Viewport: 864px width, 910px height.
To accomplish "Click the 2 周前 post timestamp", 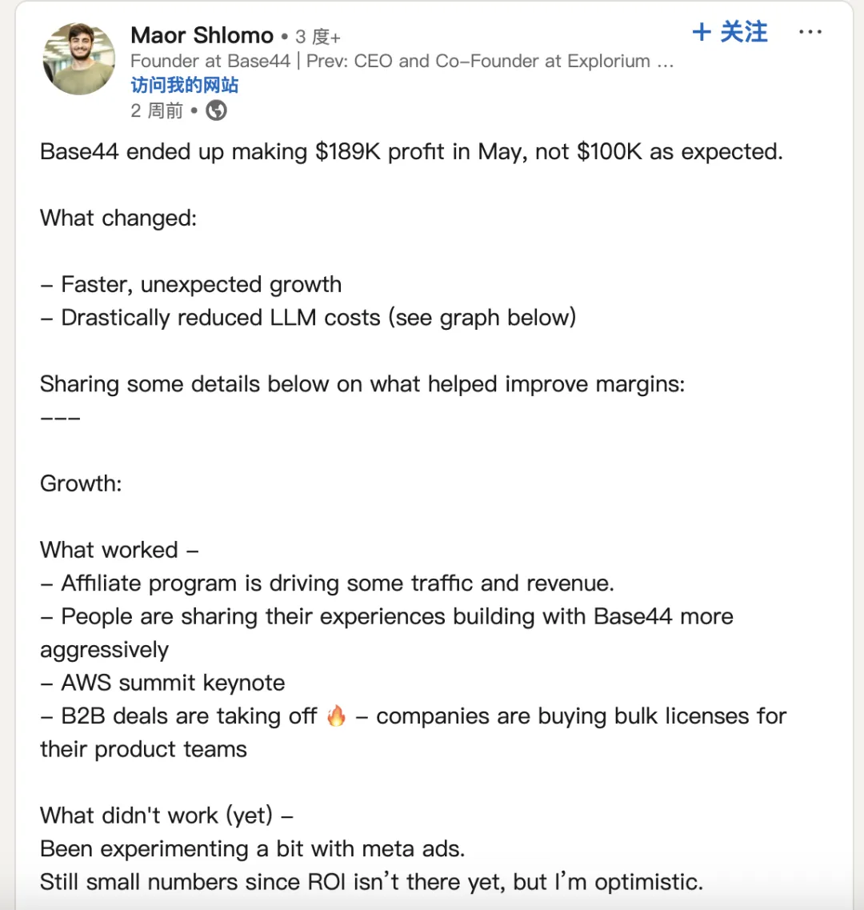I will pos(157,110).
